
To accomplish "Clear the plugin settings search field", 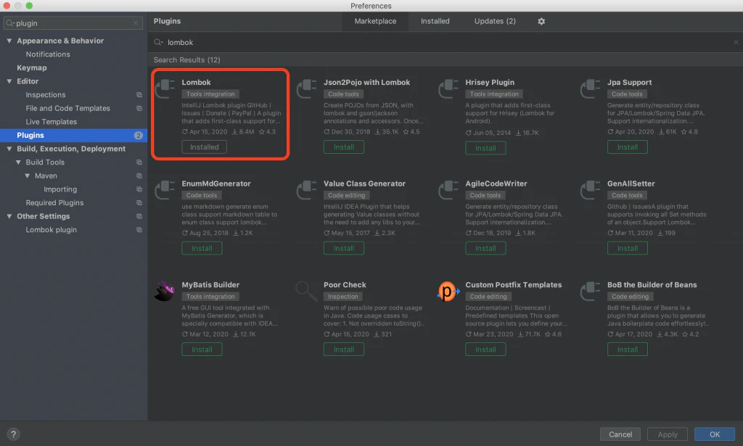I will [136, 22].
